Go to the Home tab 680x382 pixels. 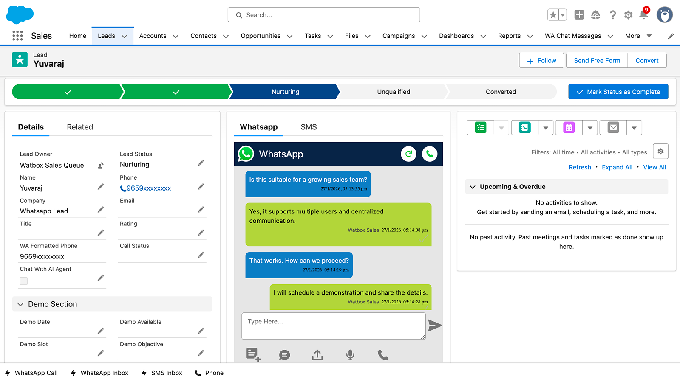coord(78,36)
